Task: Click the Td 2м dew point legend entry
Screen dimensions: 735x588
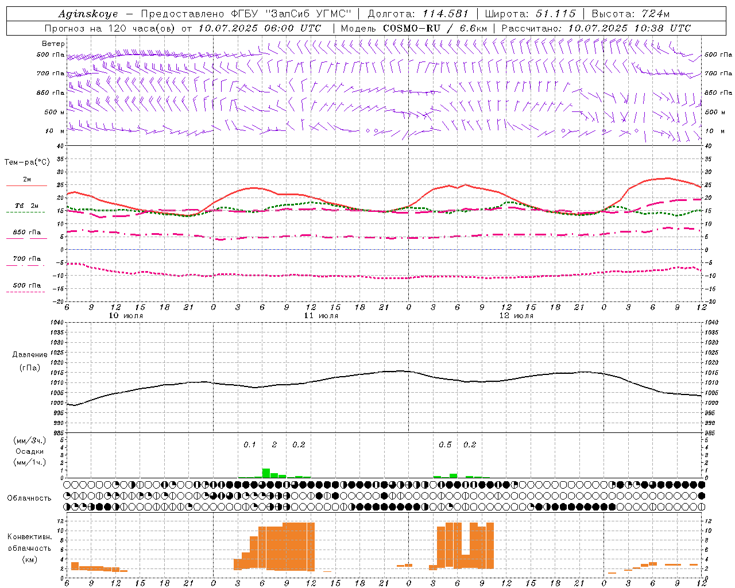Action: [26, 206]
